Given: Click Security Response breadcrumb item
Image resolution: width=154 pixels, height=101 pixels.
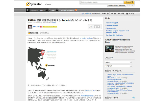Looking at the screenshot, I should [67, 10].
